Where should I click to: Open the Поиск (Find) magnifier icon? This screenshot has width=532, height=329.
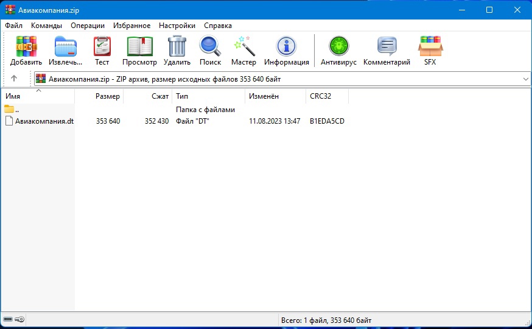(x=210, y=47)
